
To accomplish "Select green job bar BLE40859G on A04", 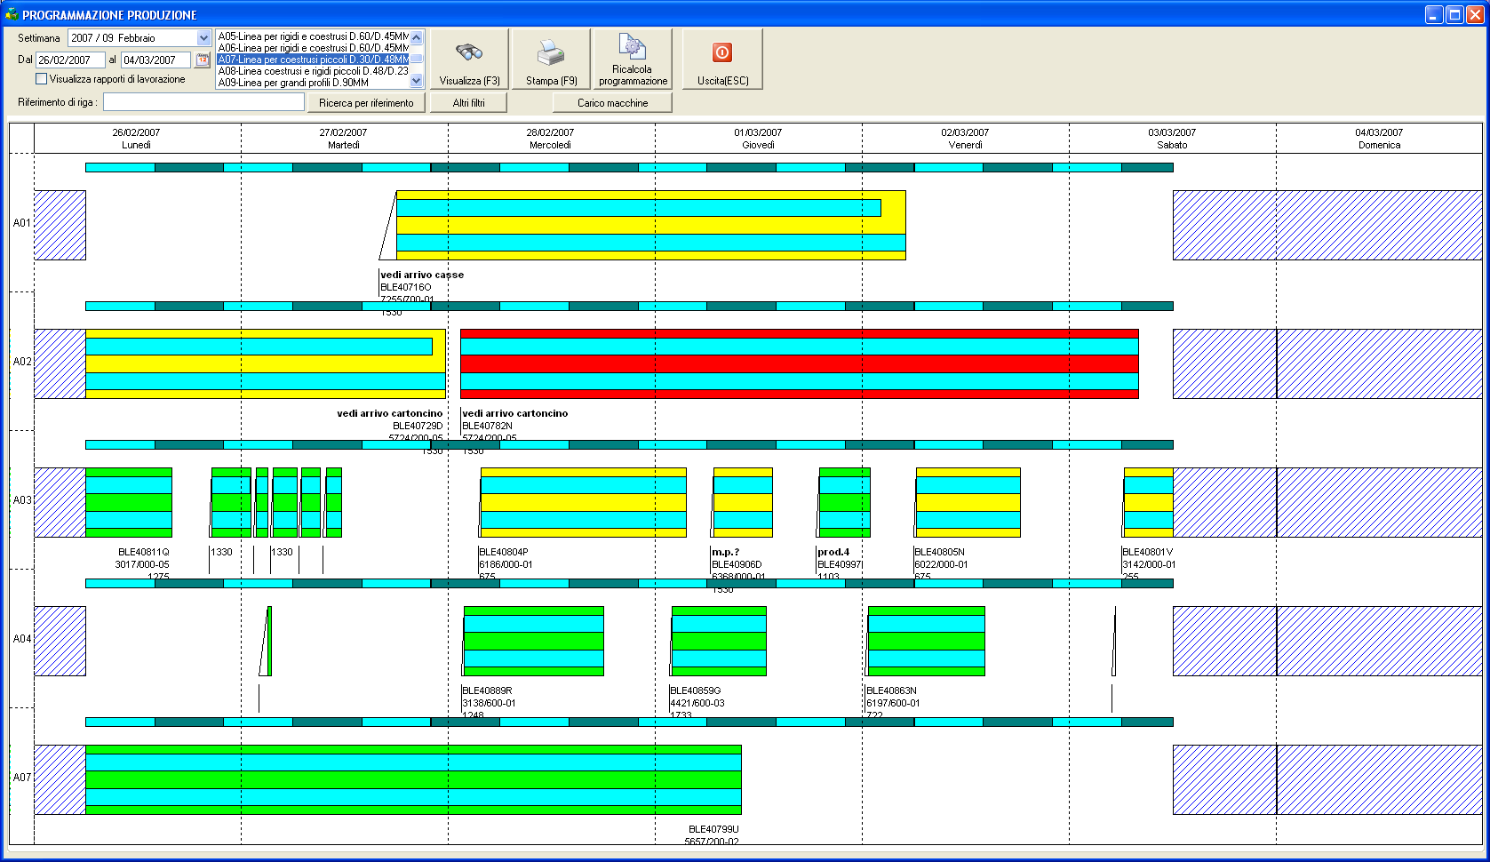I will click(x=719, y=641).
